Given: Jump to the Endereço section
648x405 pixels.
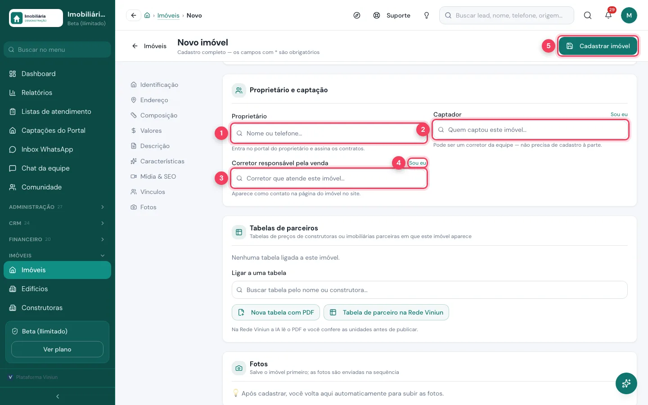Looking at the screenshot, I should 149,100.
